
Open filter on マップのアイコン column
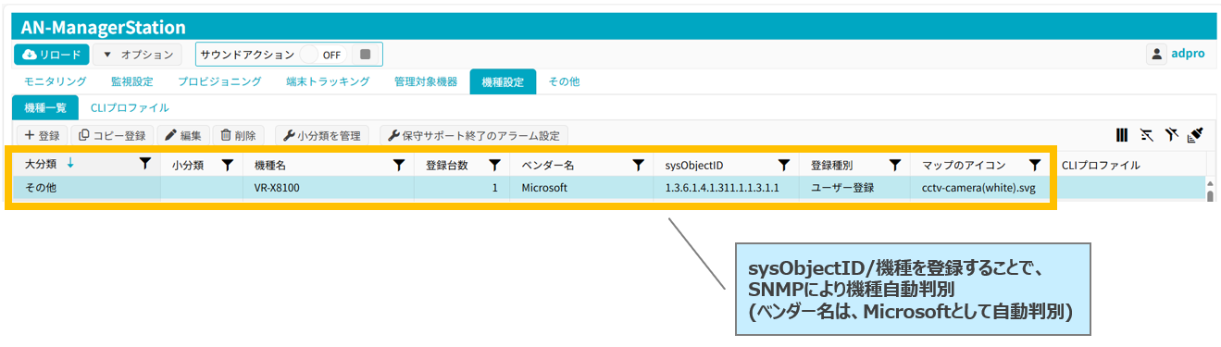click(x=1035, y=165)
